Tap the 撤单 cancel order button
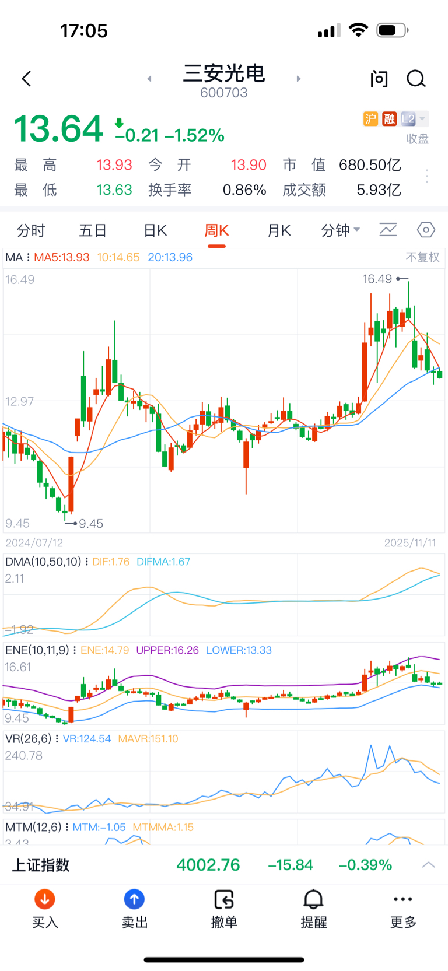The width and height of the screenshot is (448, 971). pyautogui.click(x=224, y=909)
